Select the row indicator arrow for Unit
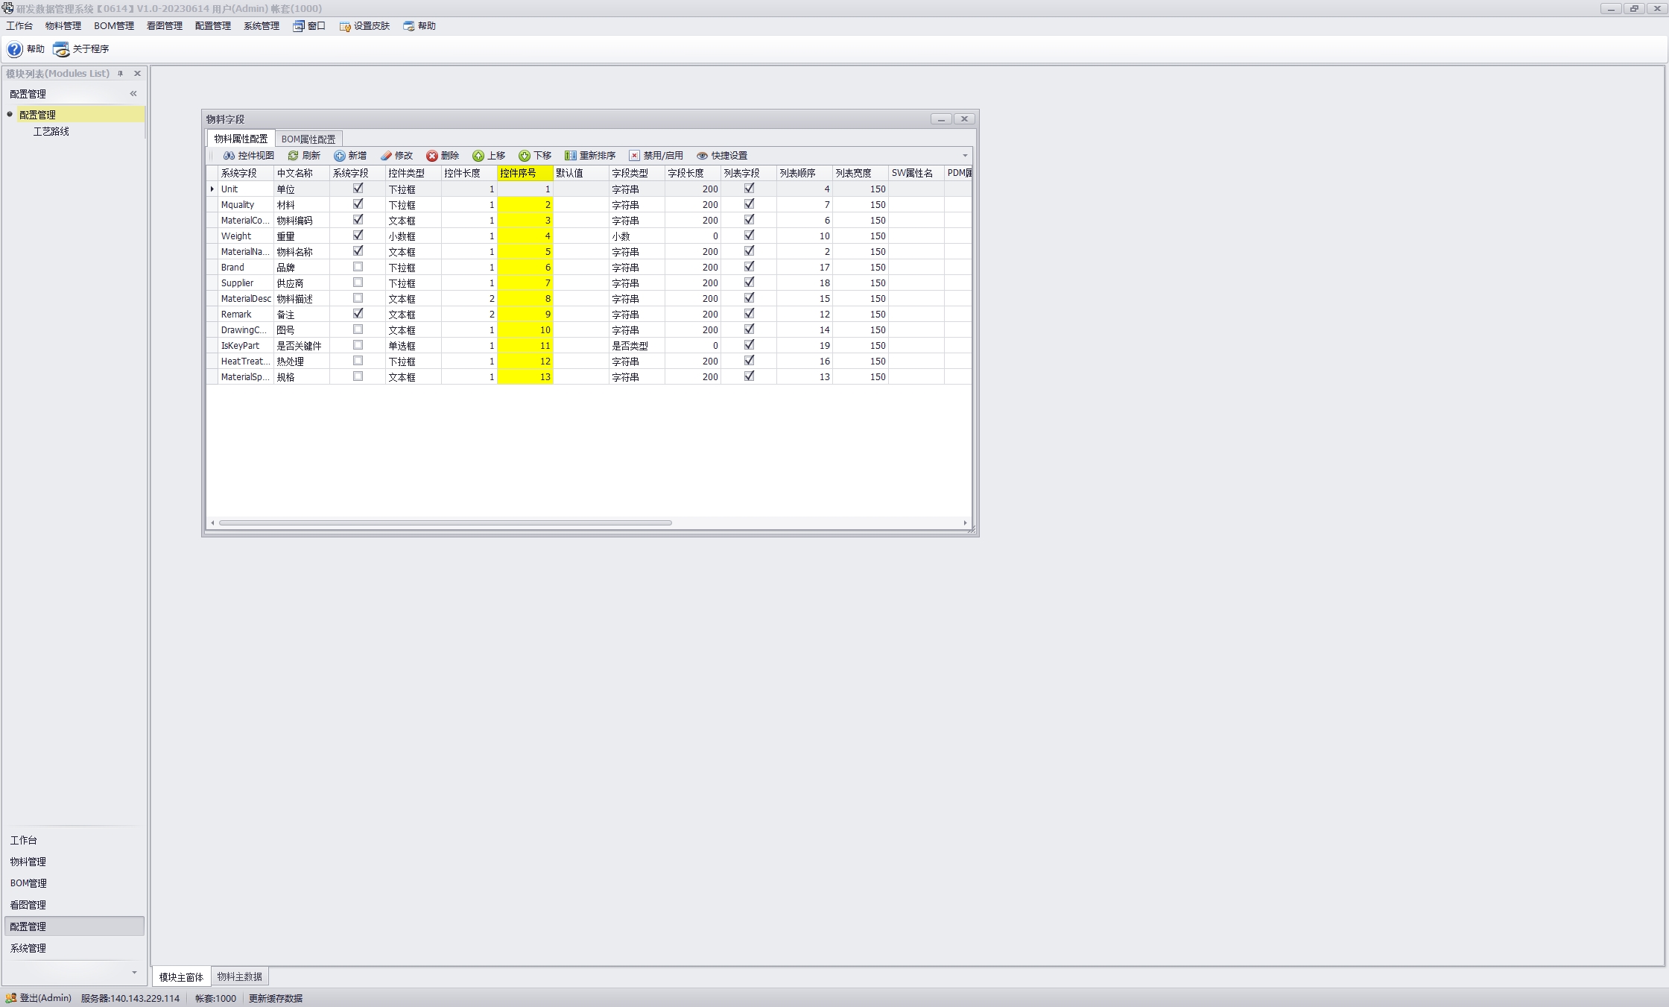The width and height of the screenshot is (1669, 1007). click(212, 189)
